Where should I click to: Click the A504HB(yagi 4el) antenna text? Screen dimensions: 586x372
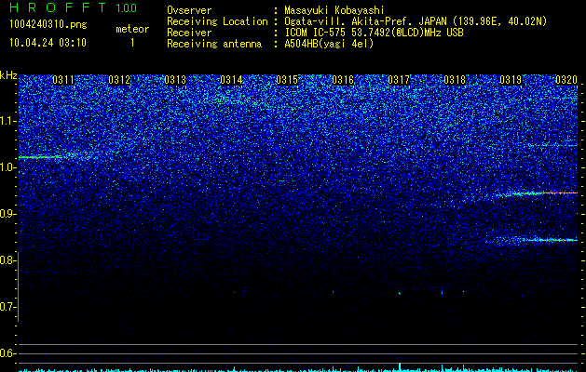pos(329,44)
